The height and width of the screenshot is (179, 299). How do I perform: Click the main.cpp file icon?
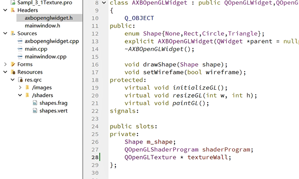pyautogui.click(x=20, y=49)
